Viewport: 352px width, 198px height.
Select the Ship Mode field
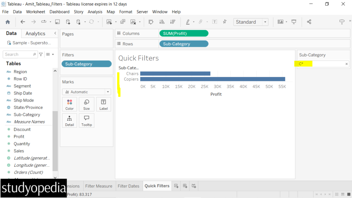(24, 100)
